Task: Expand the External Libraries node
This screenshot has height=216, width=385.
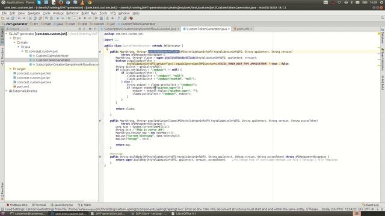Action: 7,91
